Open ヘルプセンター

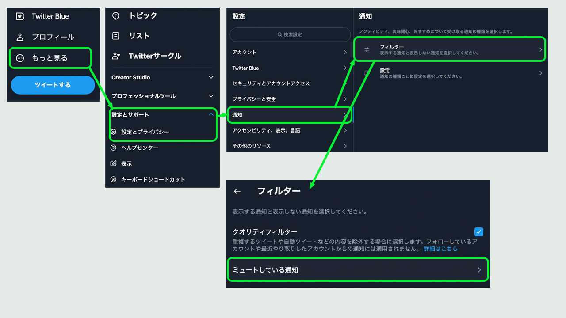(x=140, y=148)
